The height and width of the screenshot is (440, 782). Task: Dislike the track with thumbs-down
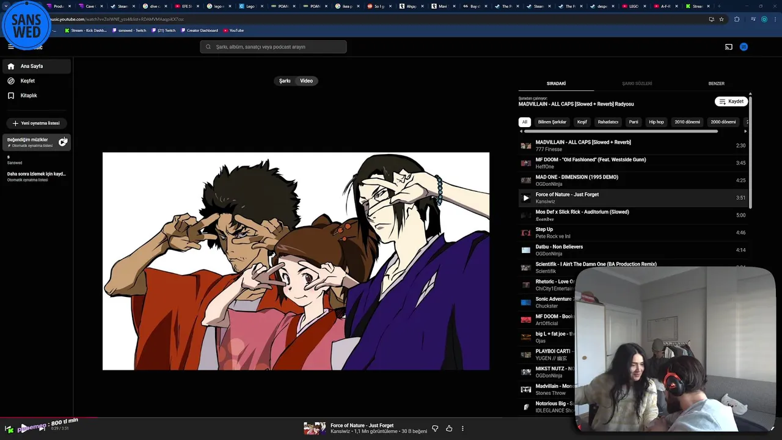tap(435, 428)
